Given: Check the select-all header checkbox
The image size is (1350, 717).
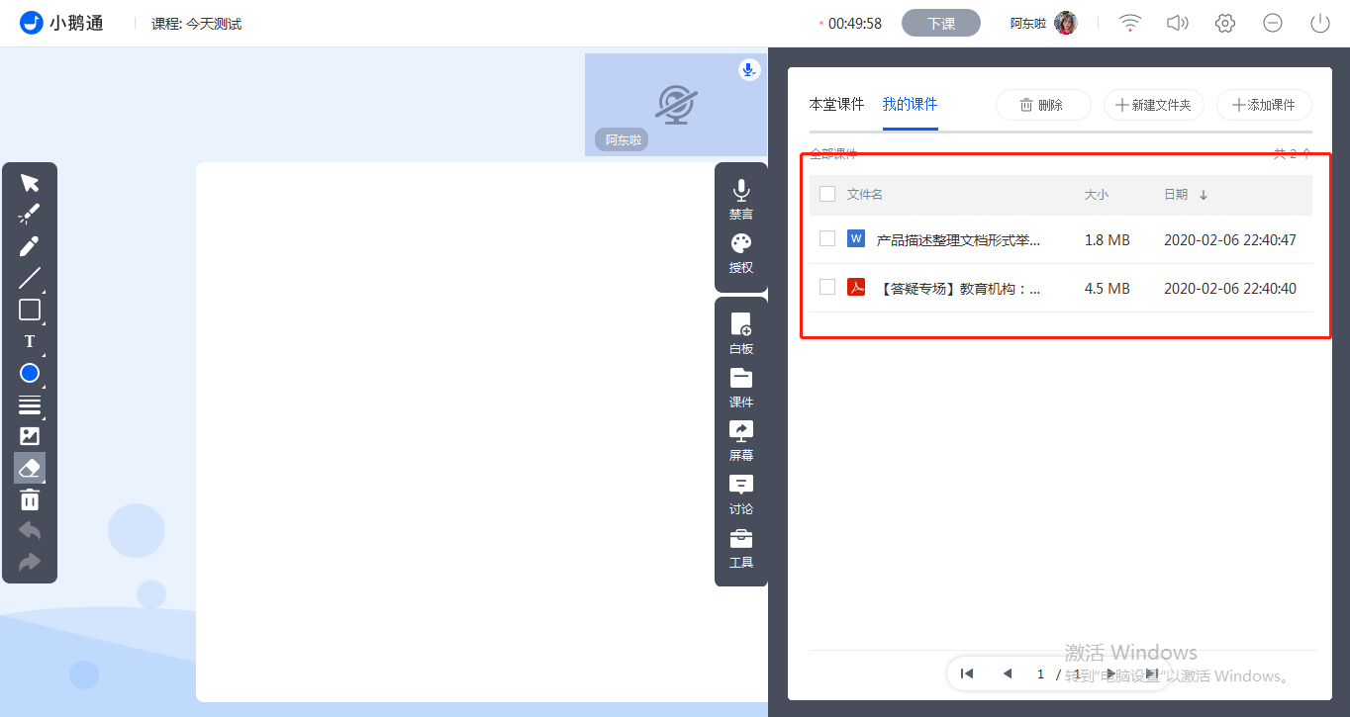Looking at the screenshot, I should click(x=827, y=194).
